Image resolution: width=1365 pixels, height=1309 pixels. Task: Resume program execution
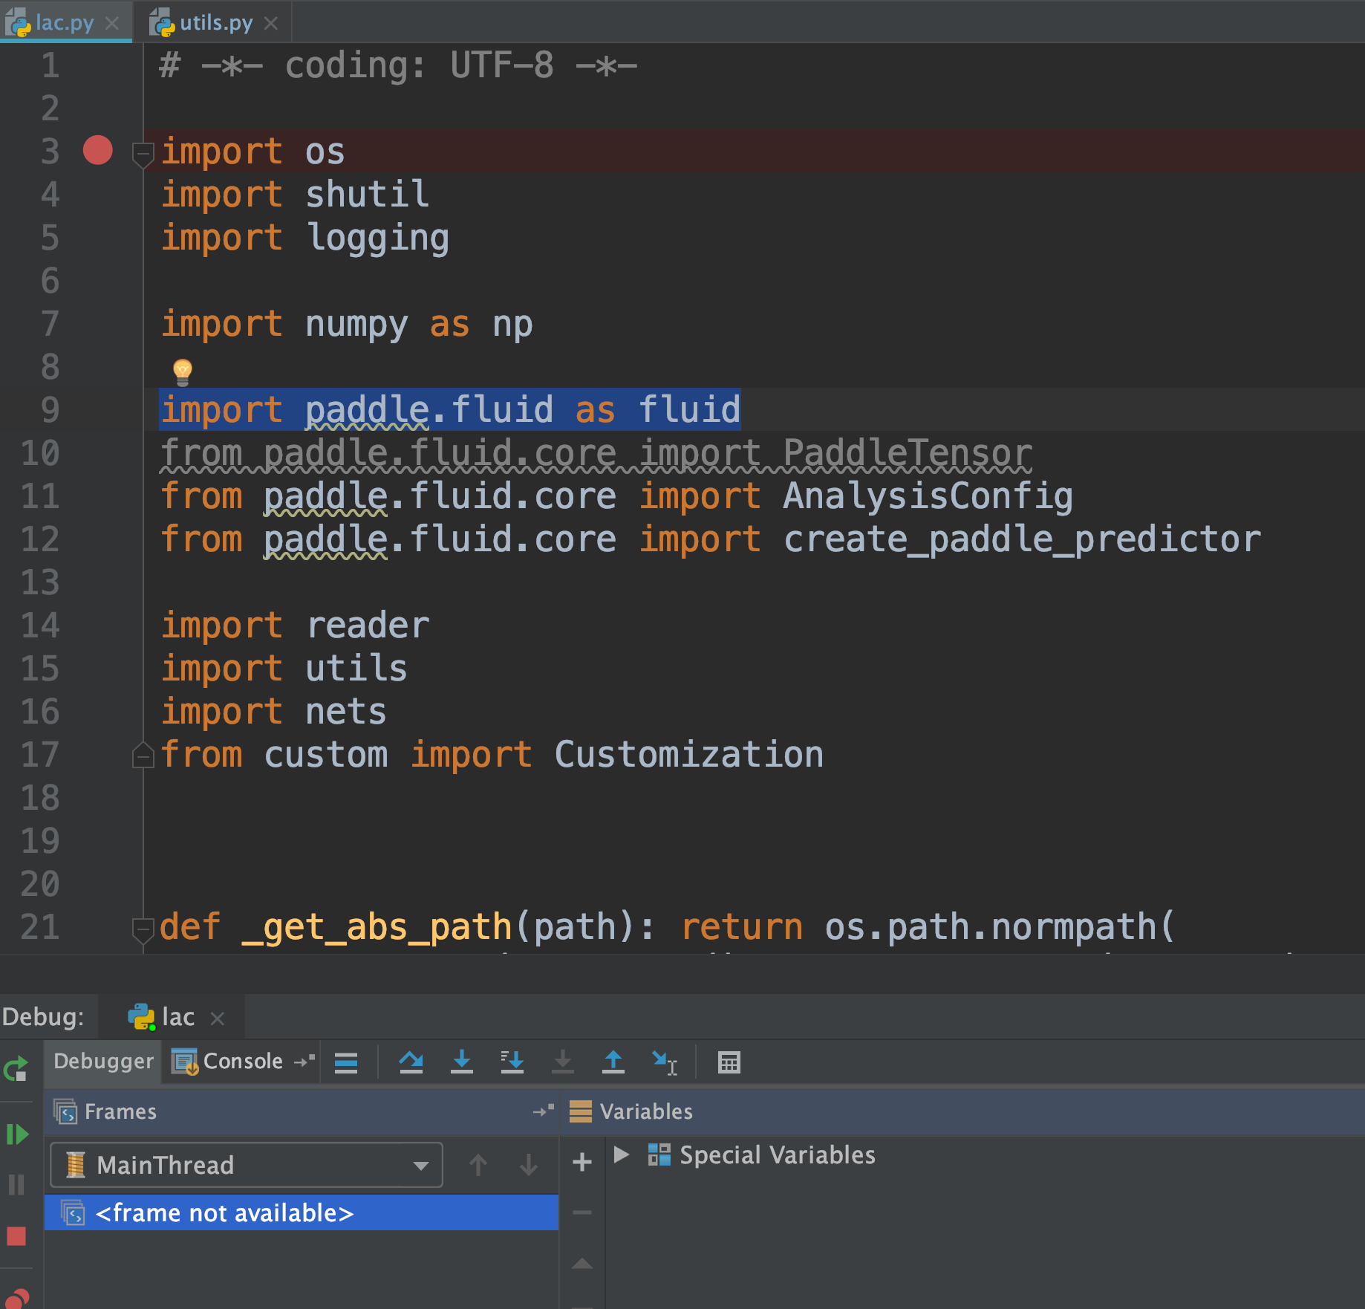[16, 1134]
